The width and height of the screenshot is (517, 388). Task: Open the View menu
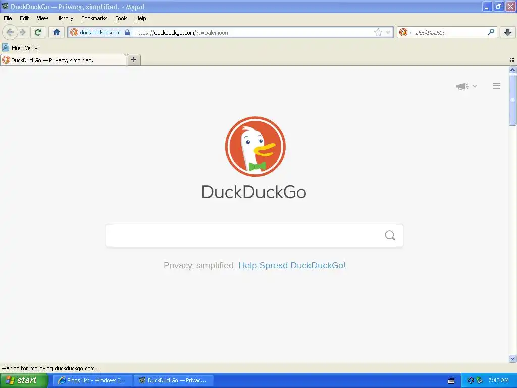42,18
